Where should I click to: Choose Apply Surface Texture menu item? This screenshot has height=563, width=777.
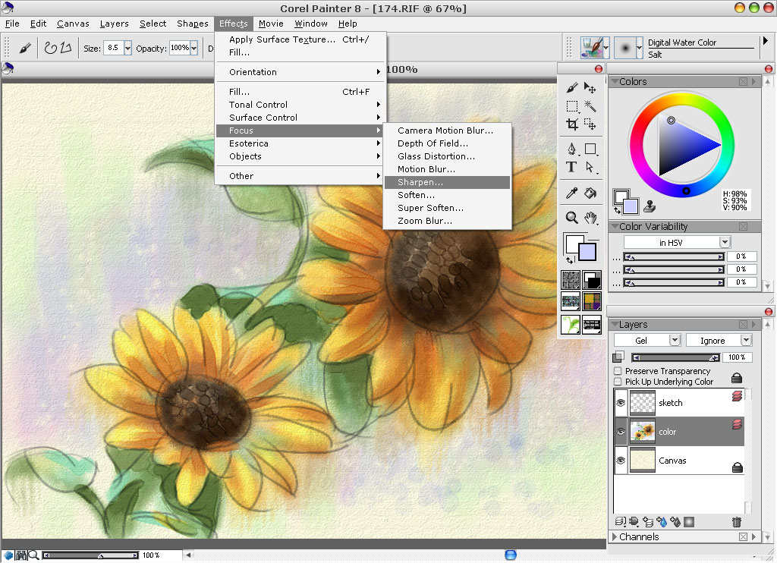[x=299, y=39]
